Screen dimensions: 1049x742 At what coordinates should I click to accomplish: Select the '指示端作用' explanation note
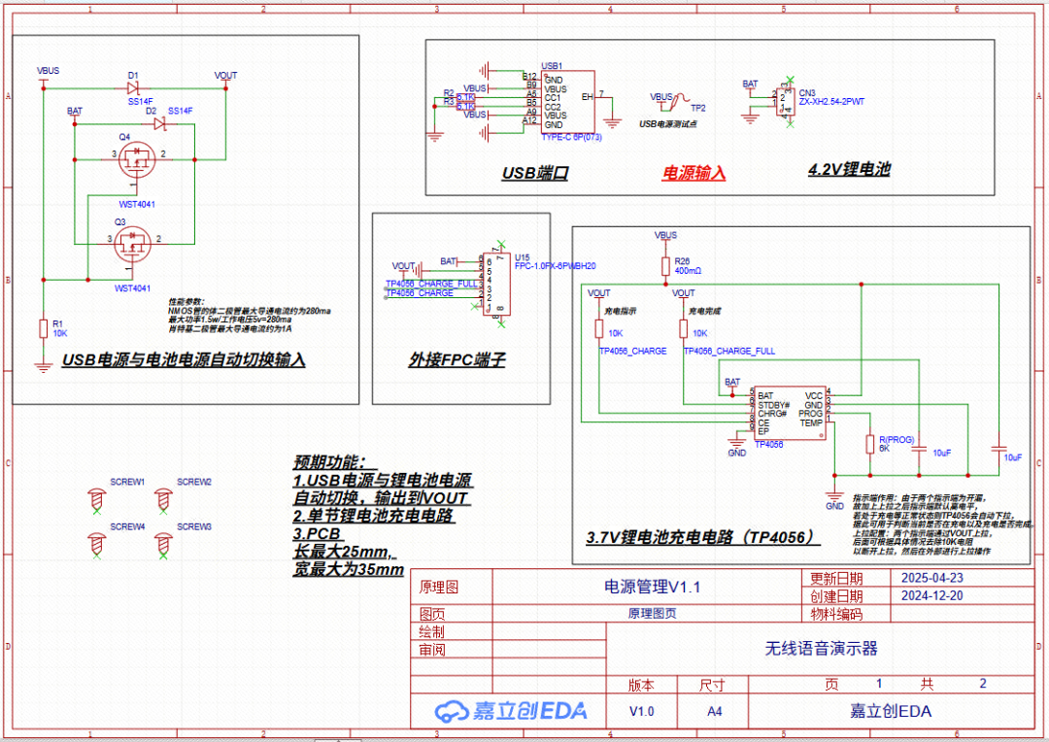pos(942,524)
